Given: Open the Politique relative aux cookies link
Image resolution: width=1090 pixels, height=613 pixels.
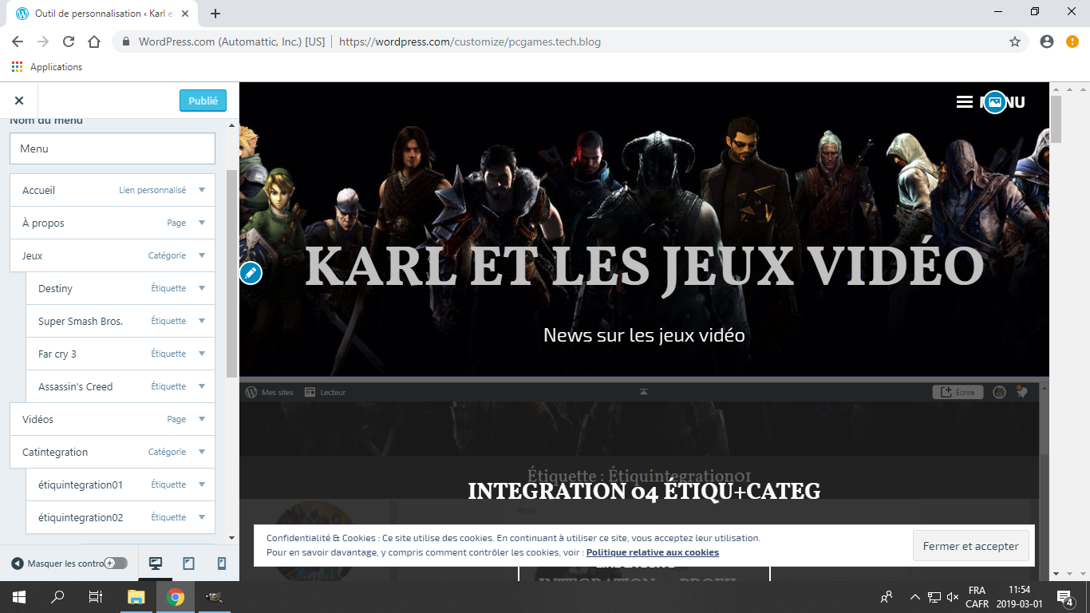Looking at the screenshot, I should click(x=652, y=552).
